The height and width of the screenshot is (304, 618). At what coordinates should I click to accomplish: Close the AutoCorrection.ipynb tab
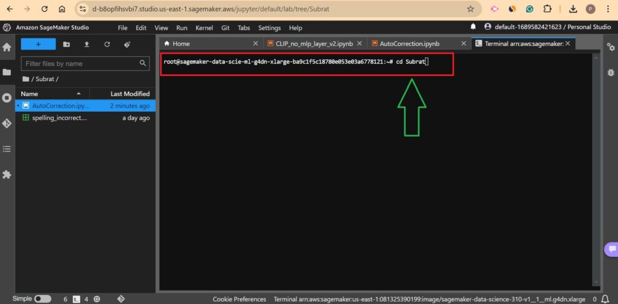pos(463,44)
